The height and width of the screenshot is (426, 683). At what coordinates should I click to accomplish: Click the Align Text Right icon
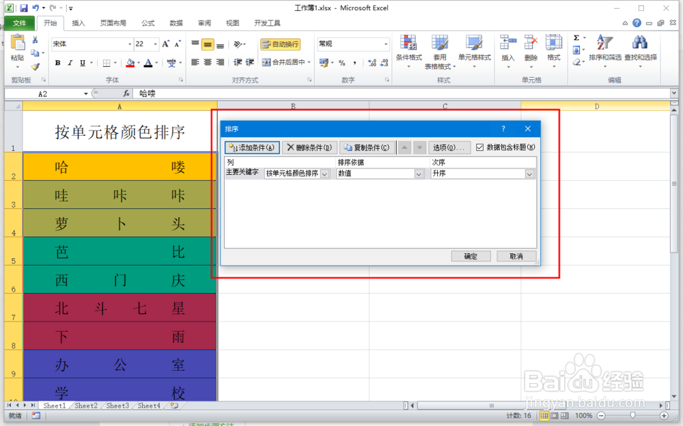click(221, 63)
